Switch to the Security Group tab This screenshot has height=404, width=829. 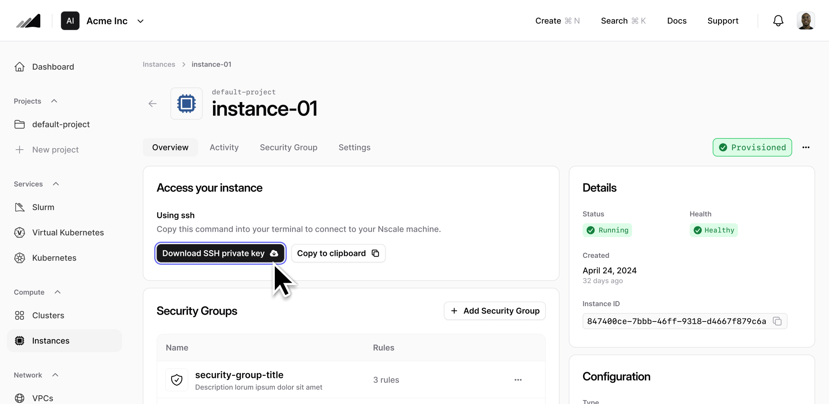(x=289, y=147)
